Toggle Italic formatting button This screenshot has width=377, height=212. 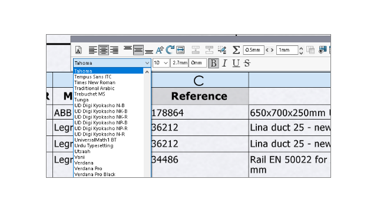(224, 63)
